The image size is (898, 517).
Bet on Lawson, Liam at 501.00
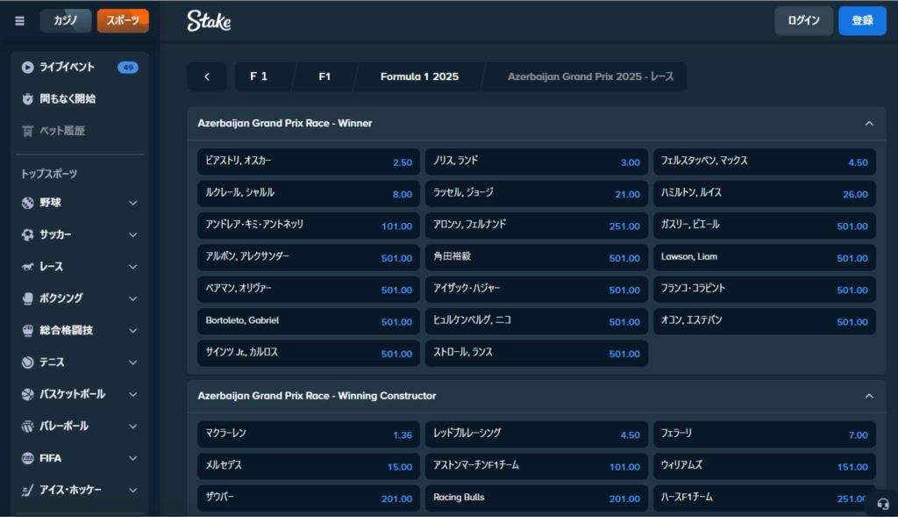(x=764, y=258)
